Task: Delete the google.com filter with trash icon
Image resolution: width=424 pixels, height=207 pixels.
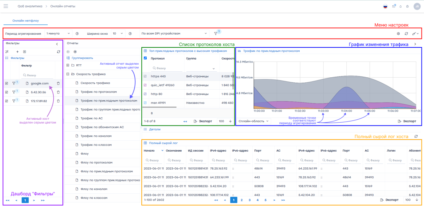Action: pos(58,83)
